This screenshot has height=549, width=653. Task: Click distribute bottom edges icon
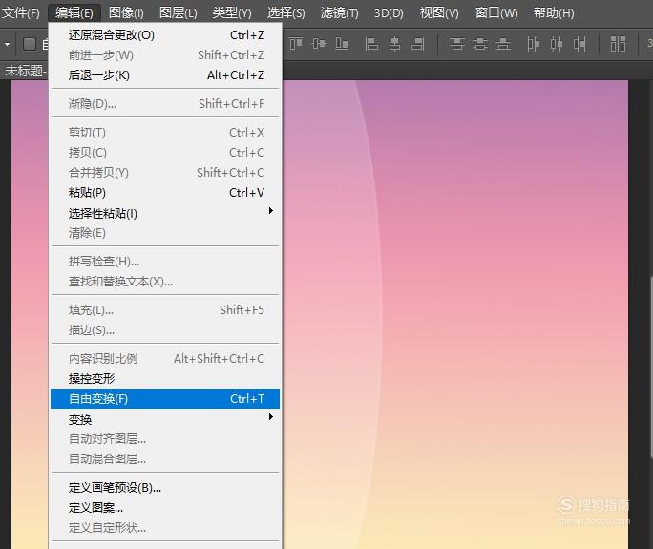[503, 43]
